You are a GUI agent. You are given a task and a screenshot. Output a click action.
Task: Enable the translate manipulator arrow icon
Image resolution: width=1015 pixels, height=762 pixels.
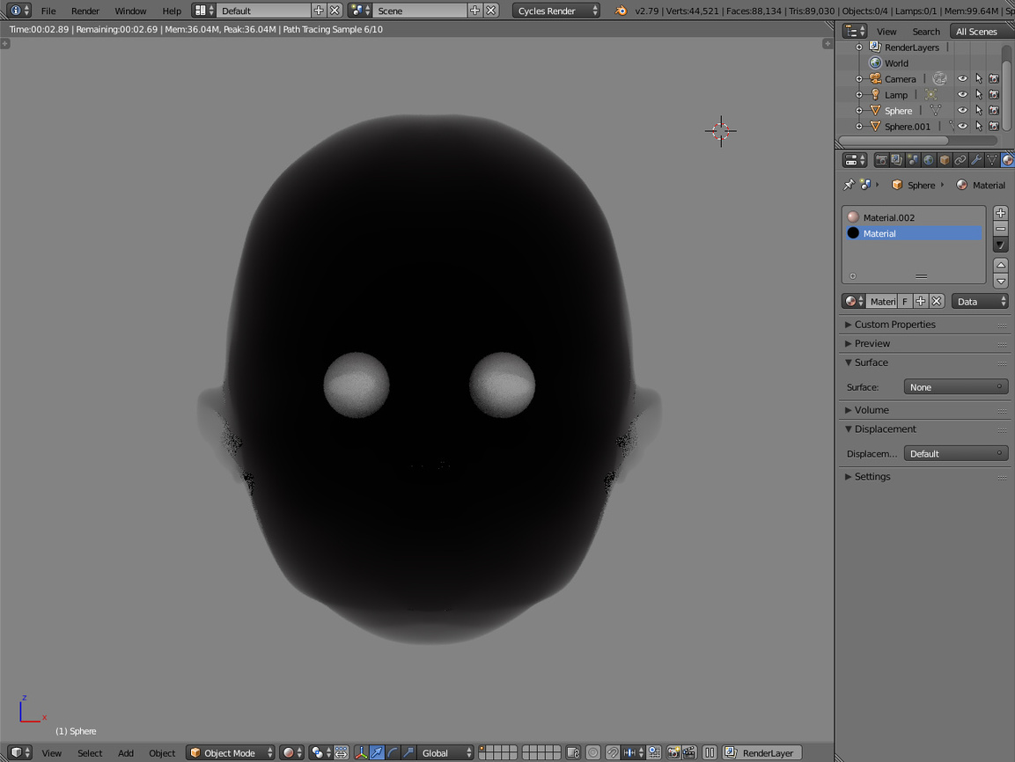click(377, 752)
